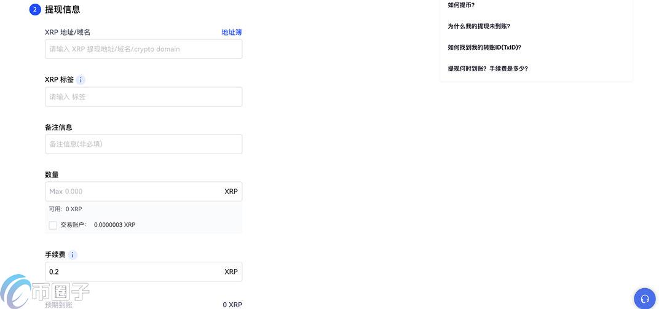Viewport: 659px width, 309px height.
Task: Click the 币圈子 watermark logo
Action: pos(46,292)
